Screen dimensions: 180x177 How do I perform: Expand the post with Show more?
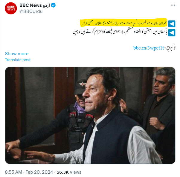coord(17,54)
